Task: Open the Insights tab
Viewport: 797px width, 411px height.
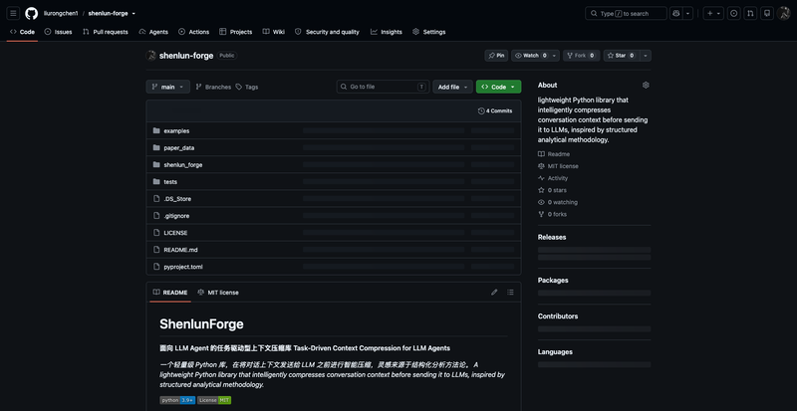Action: pyautogui.click(x=387, y=32)
